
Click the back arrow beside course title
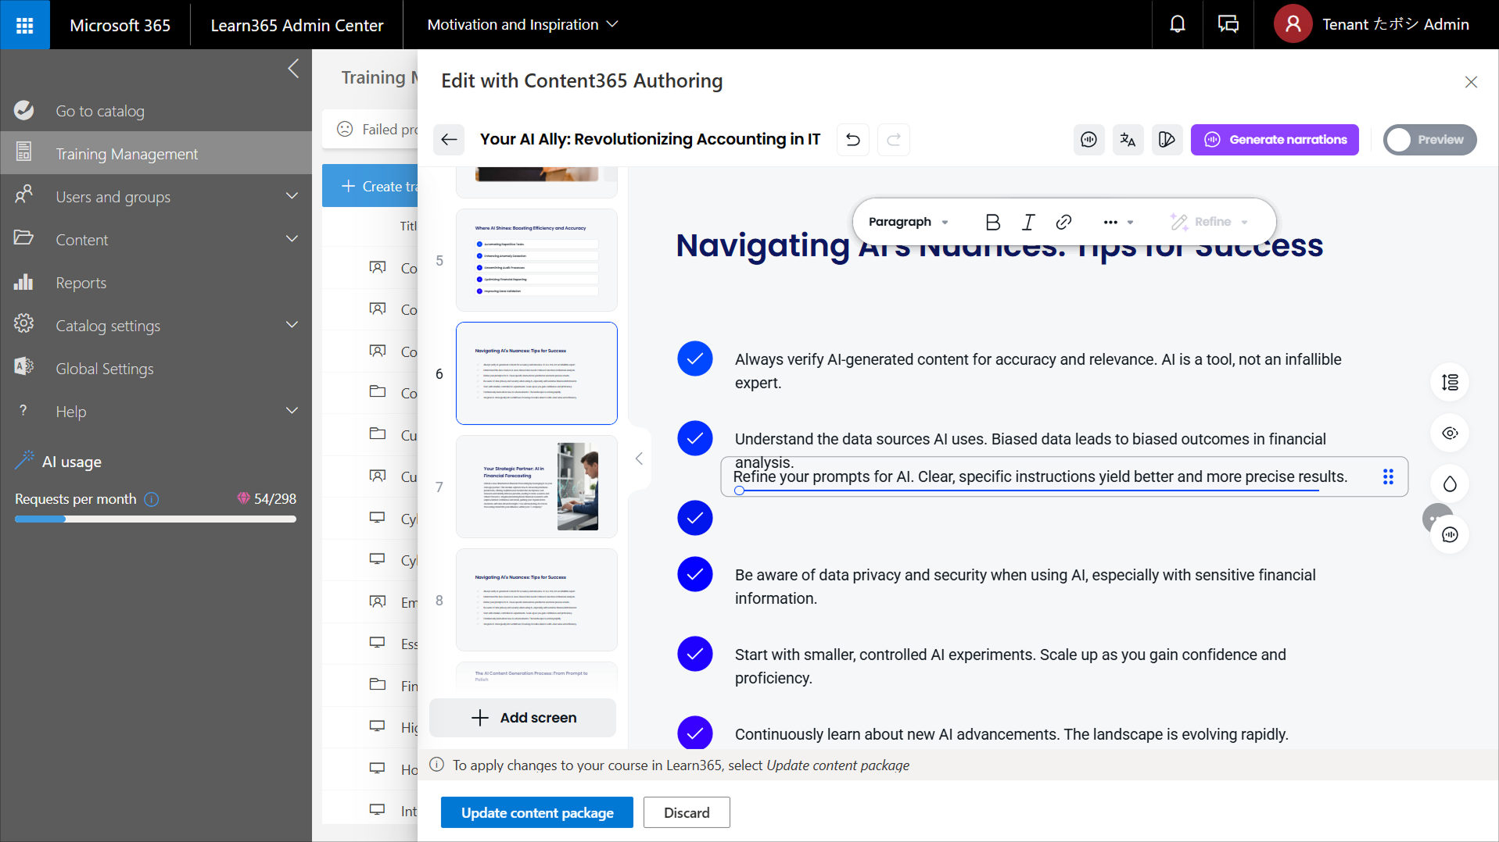point(449,140)
